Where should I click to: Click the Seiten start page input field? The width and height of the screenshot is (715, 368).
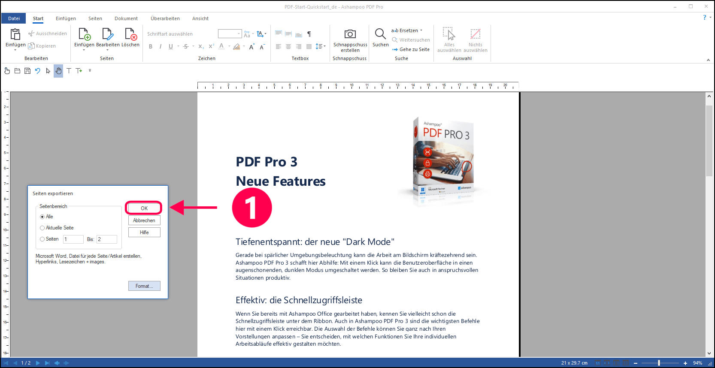pyautogui.click(x=73, y=239)
